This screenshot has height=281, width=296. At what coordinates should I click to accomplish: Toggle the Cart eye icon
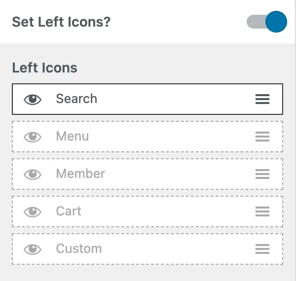(x=33, y=211)
